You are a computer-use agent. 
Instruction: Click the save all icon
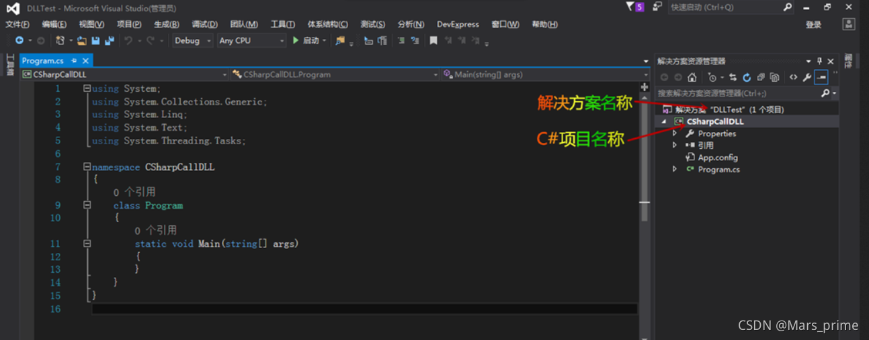109,41
